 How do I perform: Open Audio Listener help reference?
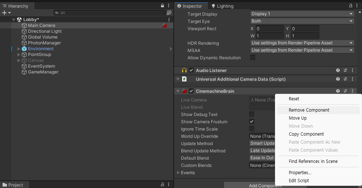338,70
